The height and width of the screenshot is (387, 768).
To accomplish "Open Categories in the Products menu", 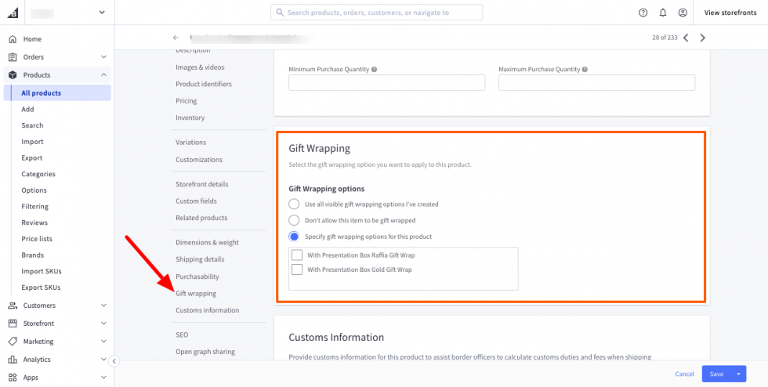I will coord(38,174).
